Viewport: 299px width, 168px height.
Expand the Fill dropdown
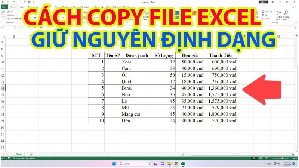point(268,15)
